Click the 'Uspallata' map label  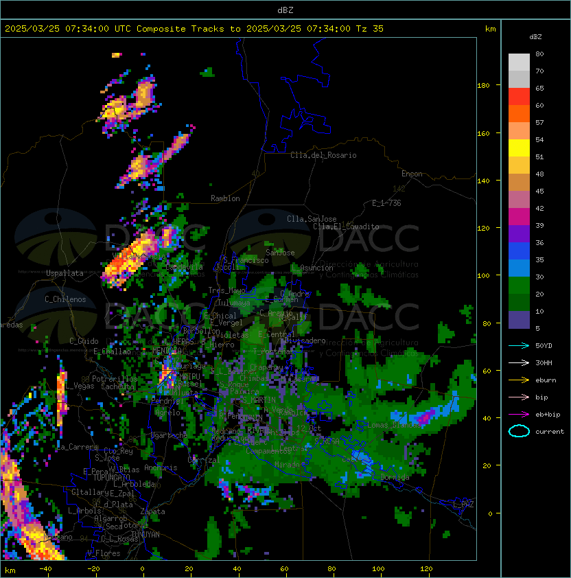coord(65,273)
